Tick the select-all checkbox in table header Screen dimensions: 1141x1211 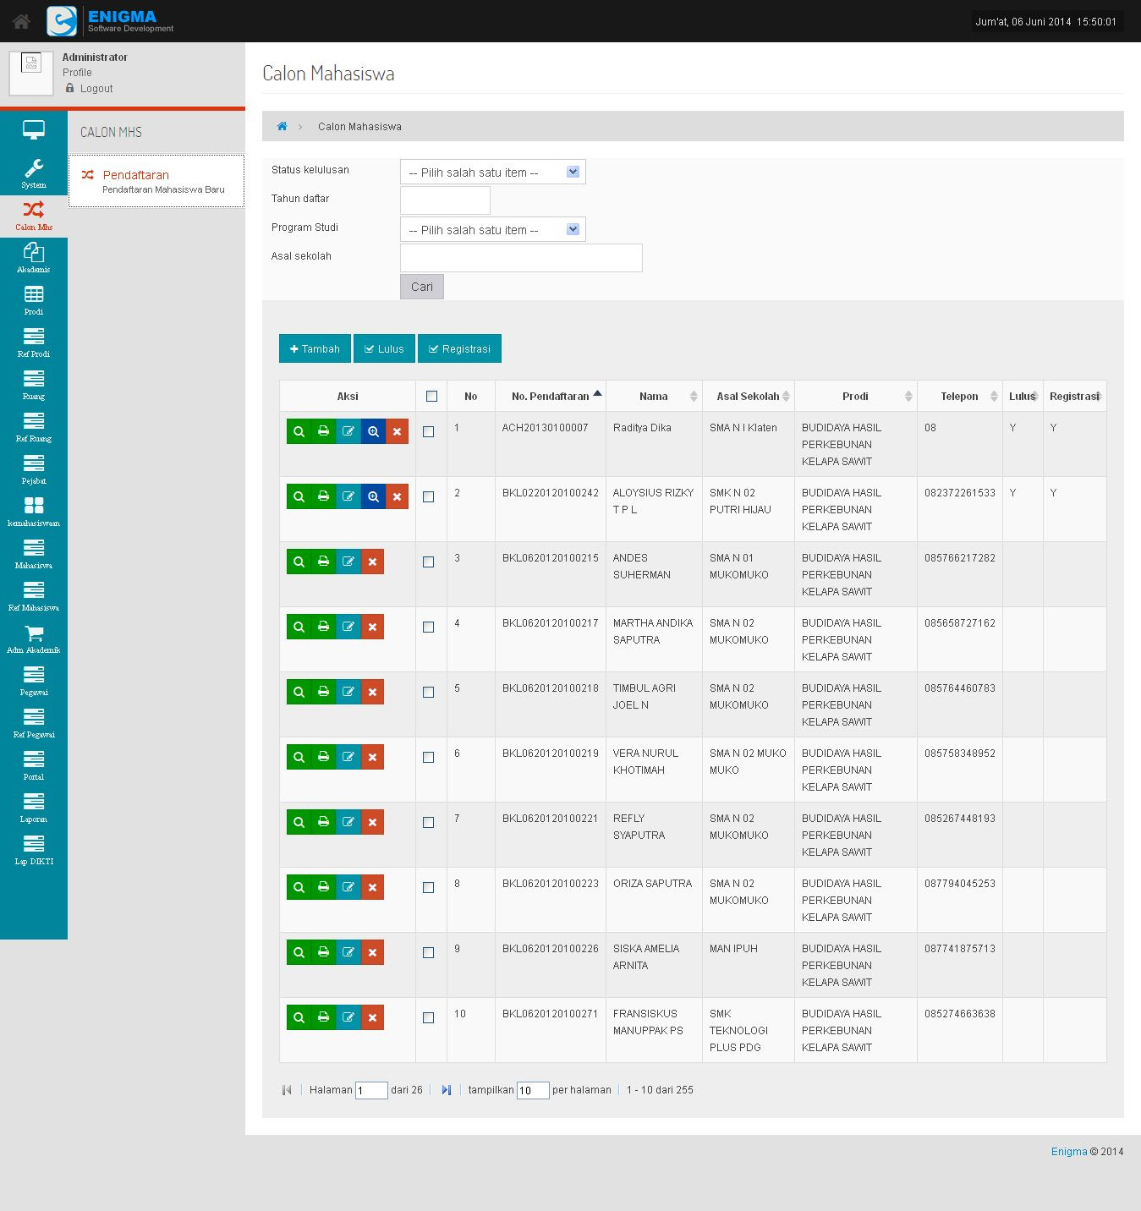click(431, 396)
